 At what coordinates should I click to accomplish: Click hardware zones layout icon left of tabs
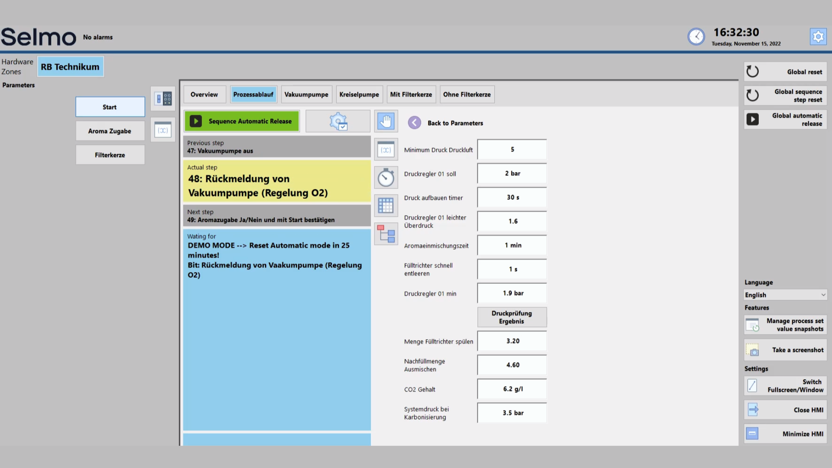(163, 99)
